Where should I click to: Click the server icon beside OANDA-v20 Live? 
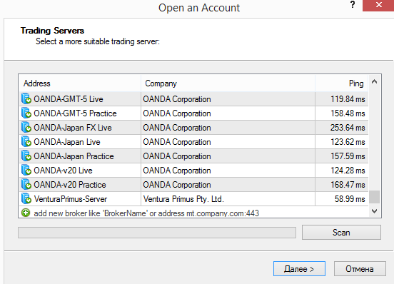(26, 171)
